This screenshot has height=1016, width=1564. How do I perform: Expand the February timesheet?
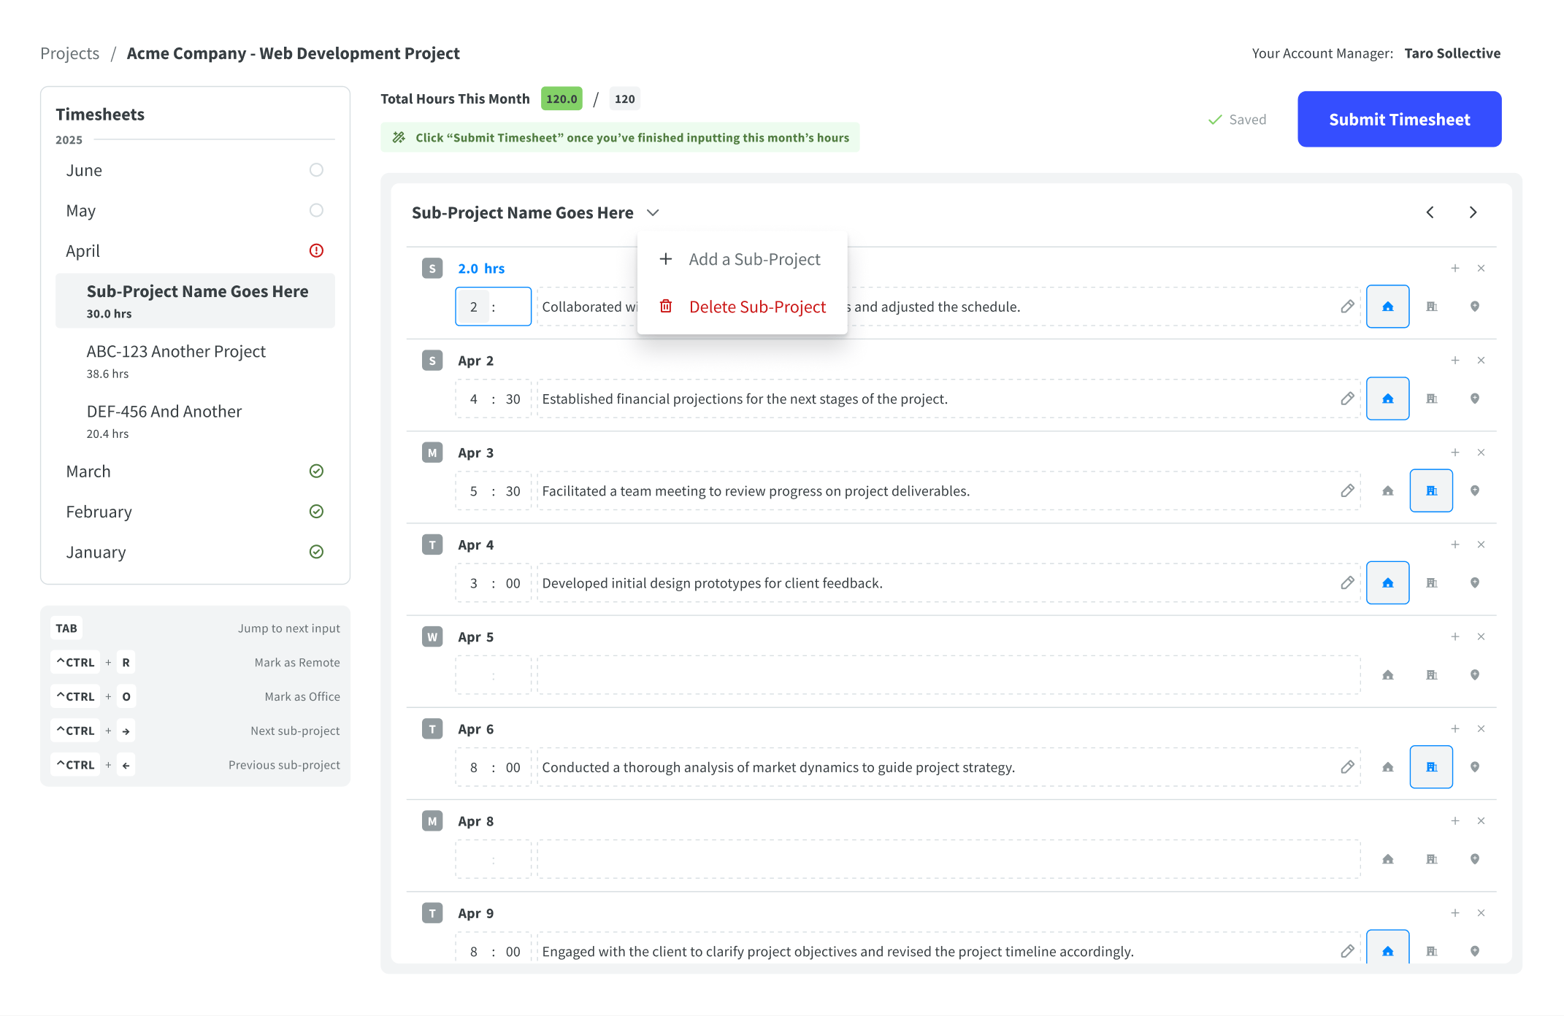[316, 511]
